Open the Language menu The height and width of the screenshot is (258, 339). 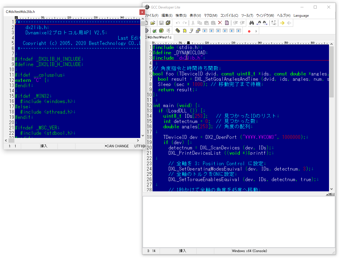(x=301, y=16)
